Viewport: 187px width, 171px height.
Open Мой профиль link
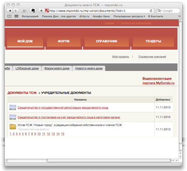point(120,57)
